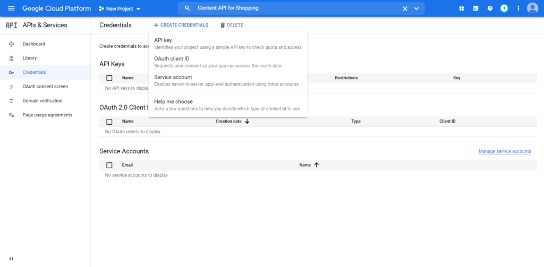Expand search options chevron
Viewport: 544px width, 267px height.
tap(416, 8)
